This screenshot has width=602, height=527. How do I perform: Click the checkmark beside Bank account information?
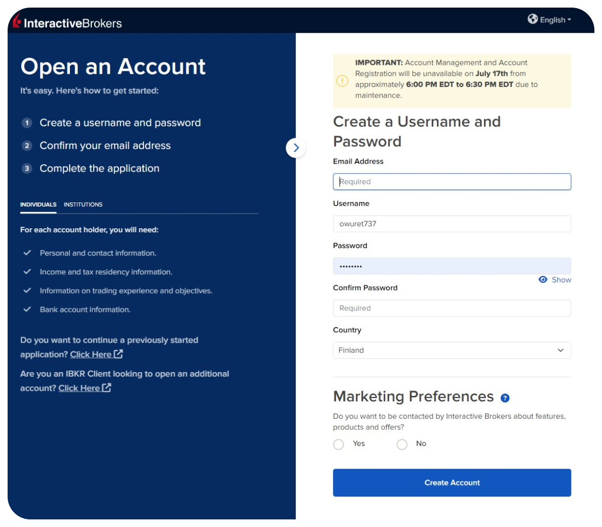[x=27, y=309]
